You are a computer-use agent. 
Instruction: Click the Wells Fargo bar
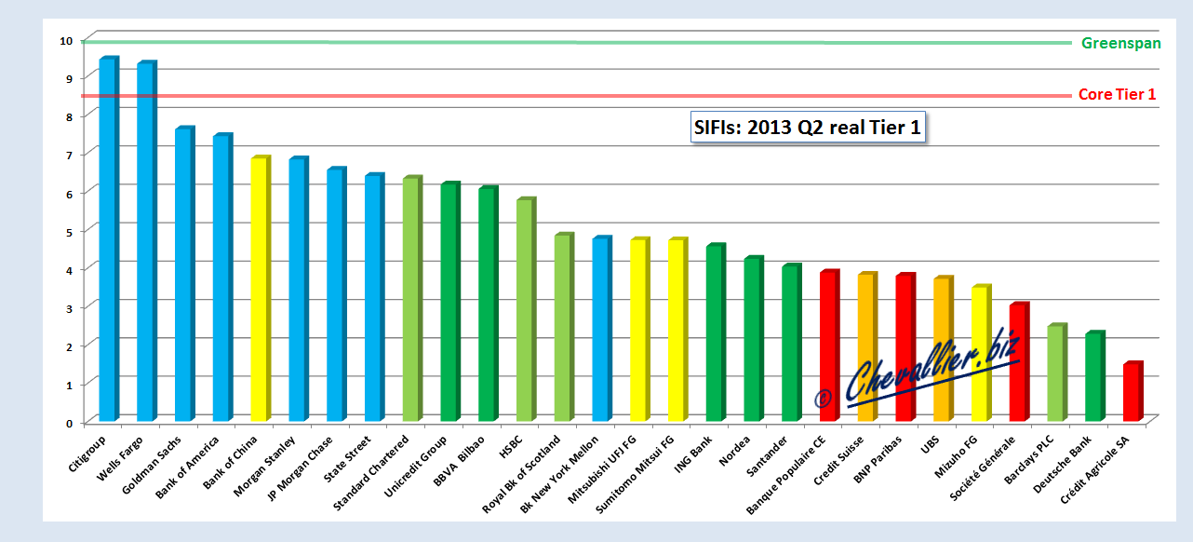point(147,242)
